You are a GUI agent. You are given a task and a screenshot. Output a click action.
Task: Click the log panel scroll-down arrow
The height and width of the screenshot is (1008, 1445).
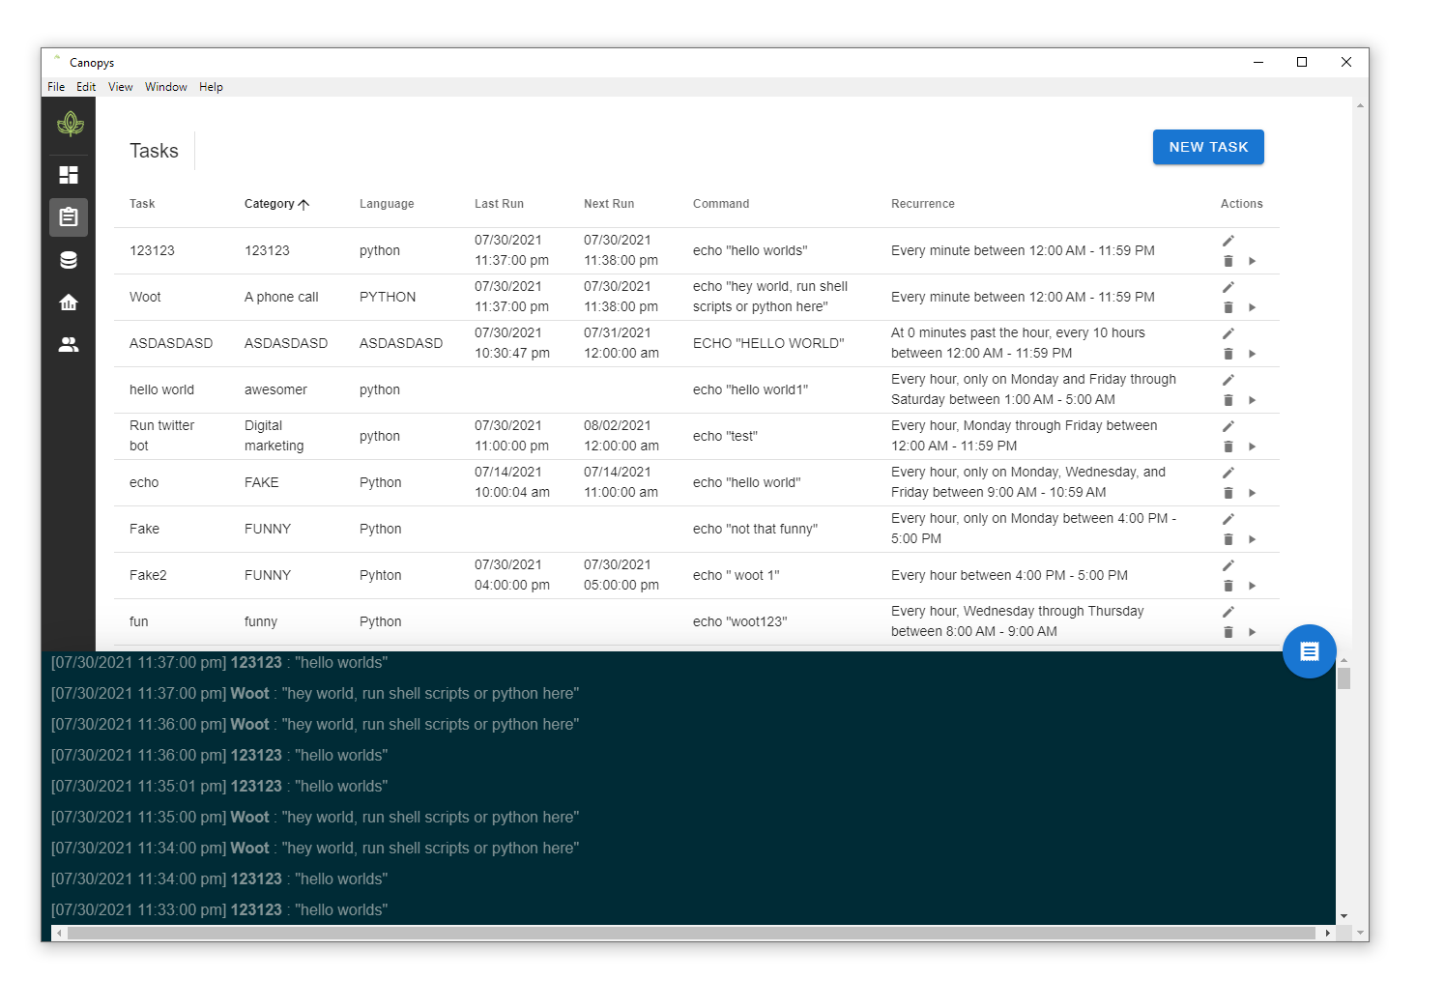(x=1344, y=916)
